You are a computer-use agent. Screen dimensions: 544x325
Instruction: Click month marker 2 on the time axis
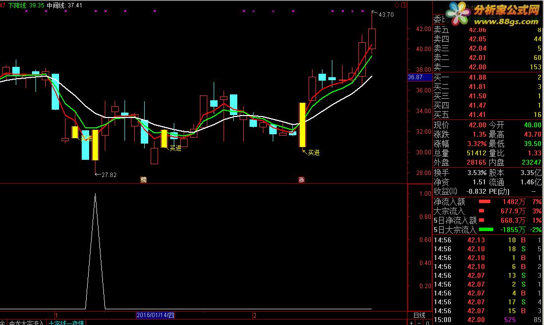(255, 315)
